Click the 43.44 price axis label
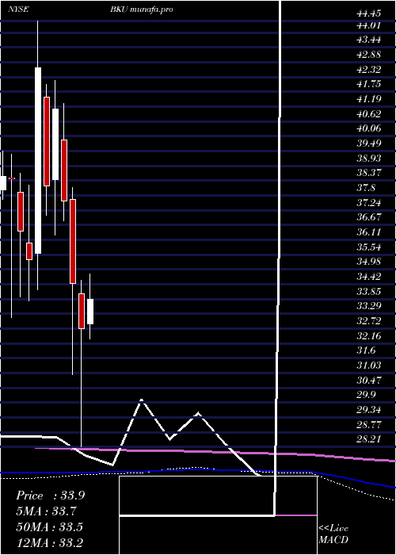The height and width of the screenshot is (555, 396). [369, 40]
